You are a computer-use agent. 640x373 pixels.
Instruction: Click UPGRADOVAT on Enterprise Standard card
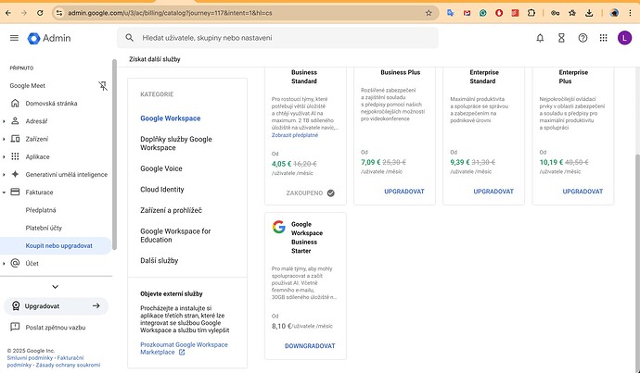[x=493, y=192]
